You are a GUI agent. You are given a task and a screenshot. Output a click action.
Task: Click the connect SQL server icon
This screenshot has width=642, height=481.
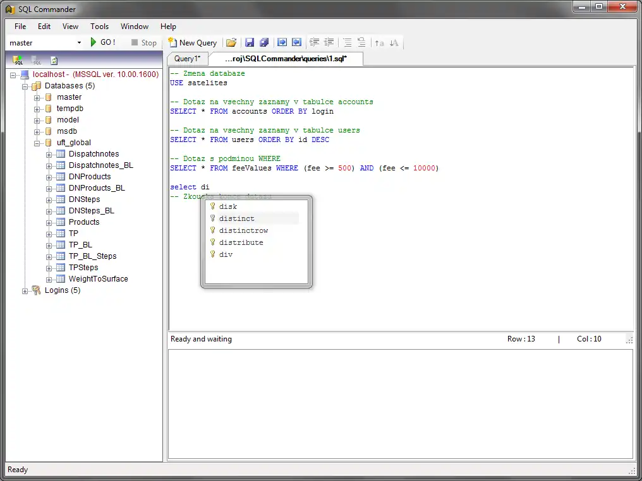pyautogui.click(x=18, y=61)
